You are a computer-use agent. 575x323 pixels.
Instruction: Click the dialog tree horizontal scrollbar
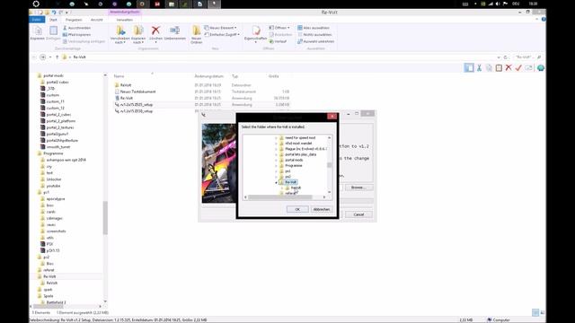click(x=280, y=197)
